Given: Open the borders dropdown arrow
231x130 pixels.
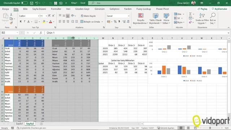Looking at the screenshot, I should click(39, 22).
